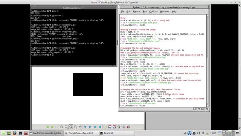Flip image horizontally in gpicview
This screenshot has width=241, height=136.
tap(95, 127)
